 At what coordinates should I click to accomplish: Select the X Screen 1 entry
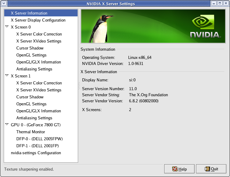pyautogui.click(x=21, y=76)
